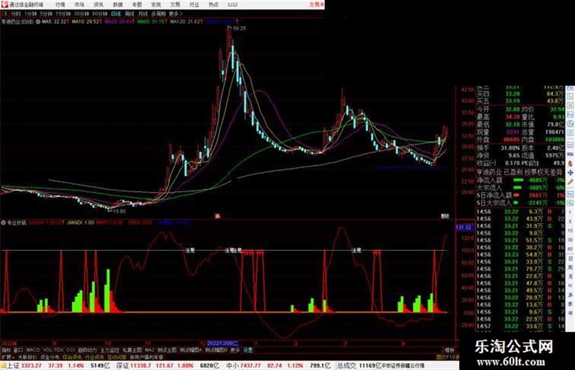Select the 周 period shortcut in the right toolbar
This screenshot has height=370, width=575.
(x=570, y=267)
